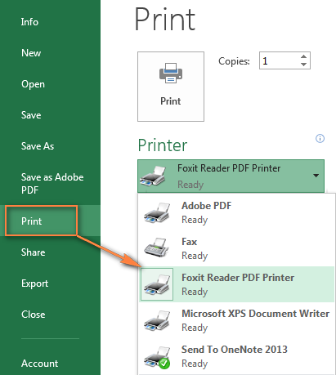The height and width of the screenshot is (375, 336).
Task: Collapse the Printer dropdown via its arrow
Action: click(x=316, y=176)
